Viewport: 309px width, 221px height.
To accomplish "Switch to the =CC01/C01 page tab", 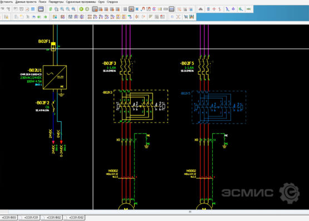I will point(30,218).
